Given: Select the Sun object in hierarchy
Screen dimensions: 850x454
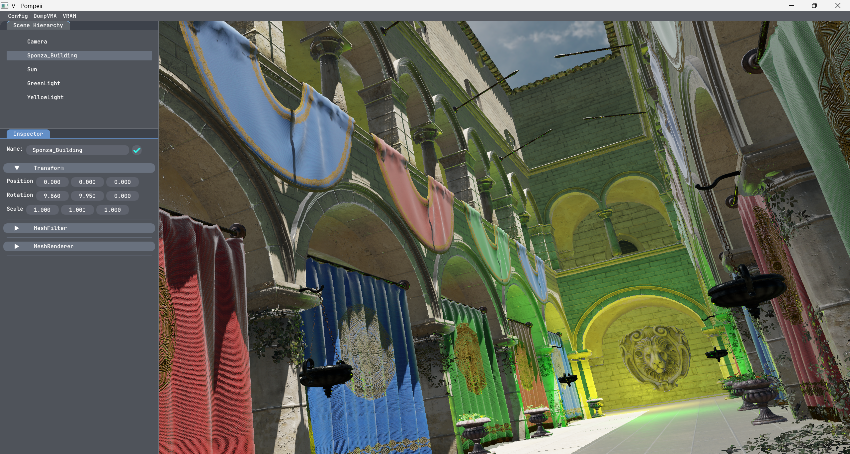Looking at the screenshot, I should 32,70.
